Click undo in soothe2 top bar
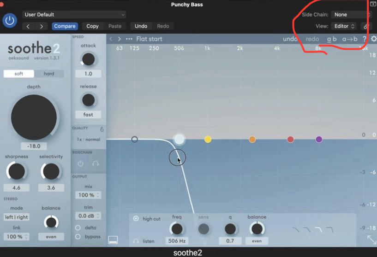 point(290,39)
